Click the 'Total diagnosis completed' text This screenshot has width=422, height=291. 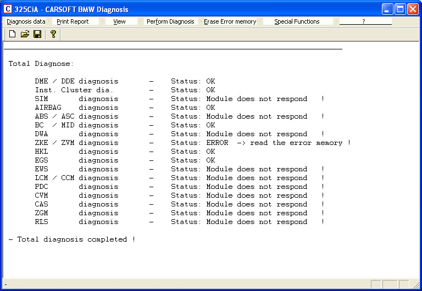click(72, 239)
